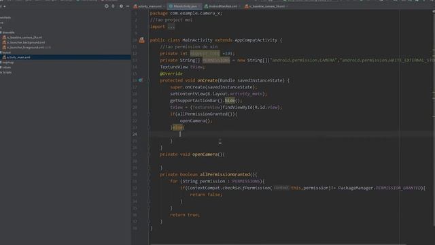Switch to activity_main.xml editor tab
Screen dimensions: 435x245
[x=150, y=6]
